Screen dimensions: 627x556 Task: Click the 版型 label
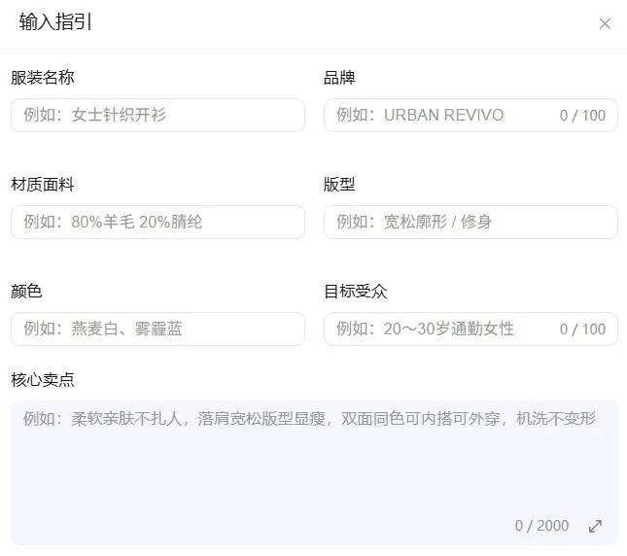tap(339, 185)
